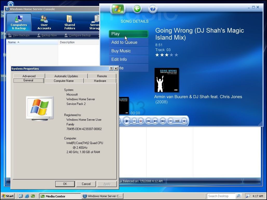
Task: Click View Backups in the console toolbar
Action: point(19,35)
